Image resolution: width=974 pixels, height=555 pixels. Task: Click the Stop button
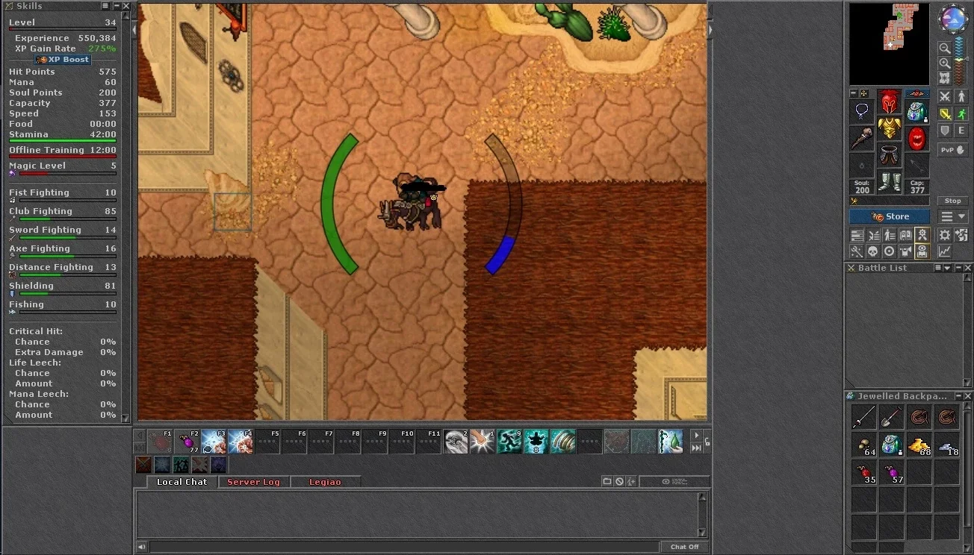tap(952, 201)
